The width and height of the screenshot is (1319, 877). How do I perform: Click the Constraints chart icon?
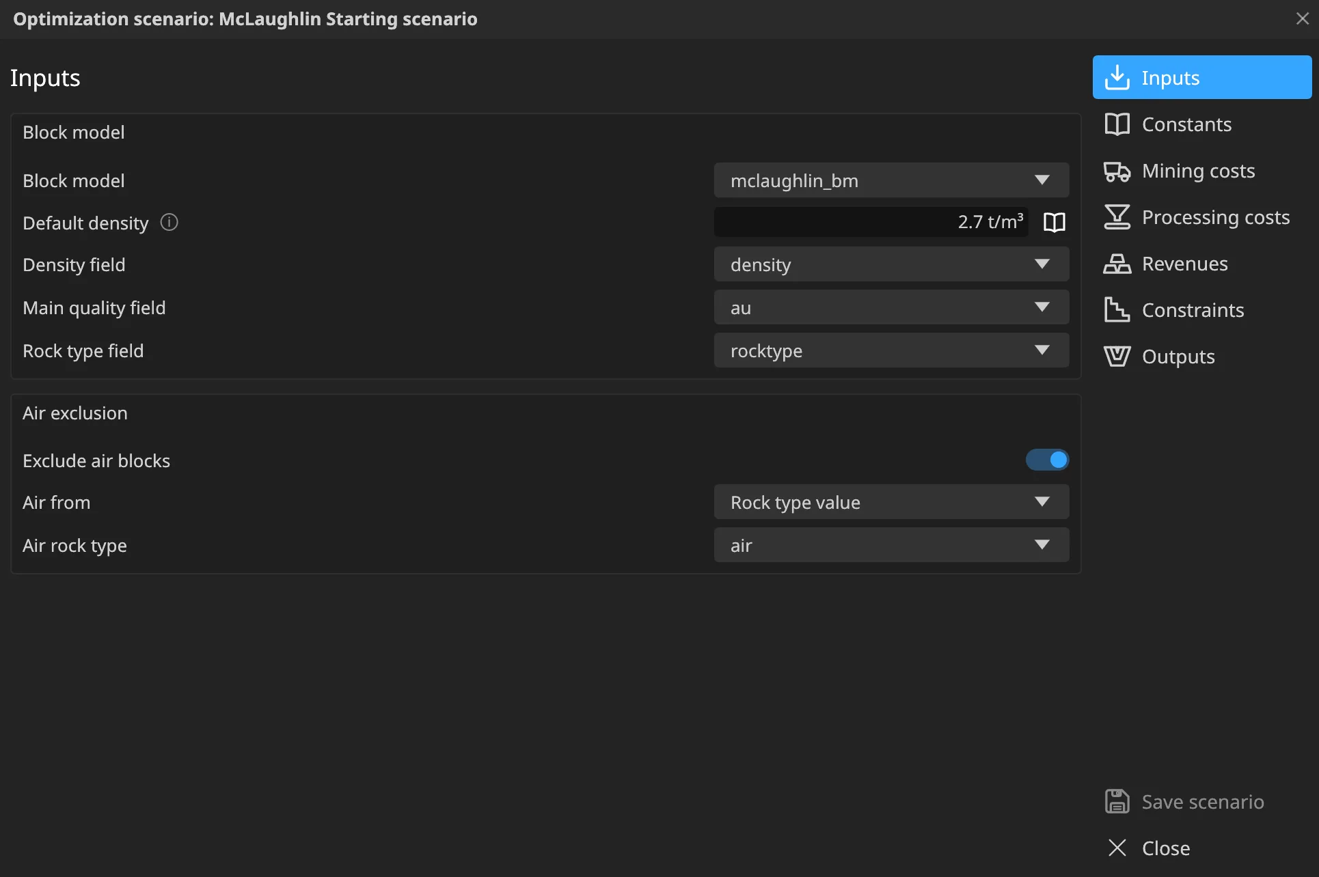pyautogui.click(x=1117, y=309)
